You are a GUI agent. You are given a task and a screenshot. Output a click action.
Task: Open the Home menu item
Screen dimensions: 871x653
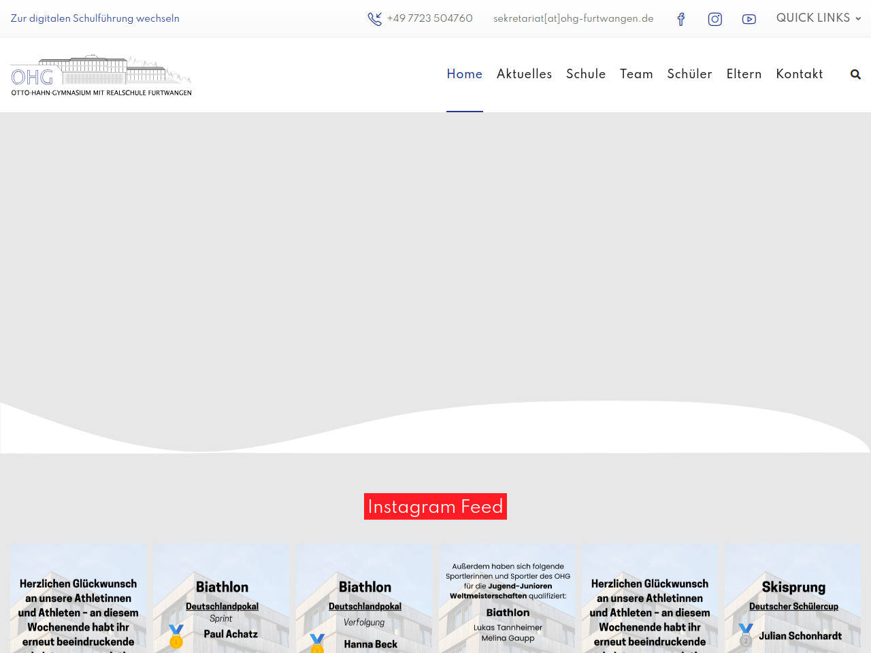click(x=464, y=74)
